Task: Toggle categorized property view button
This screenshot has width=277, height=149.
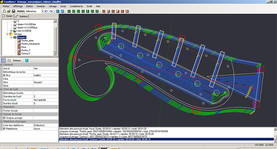Action: tap(3, 60)
